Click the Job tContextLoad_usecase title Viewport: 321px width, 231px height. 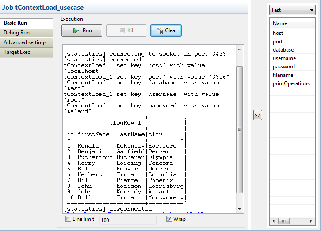pyautogui.click(x=43, y=8)
